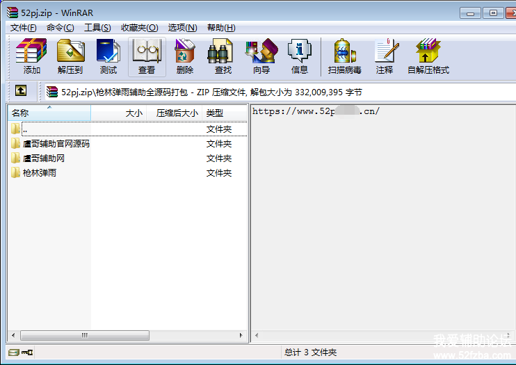Click Scan for viruses (扫描病毒) icon

[x=344, y=56]
